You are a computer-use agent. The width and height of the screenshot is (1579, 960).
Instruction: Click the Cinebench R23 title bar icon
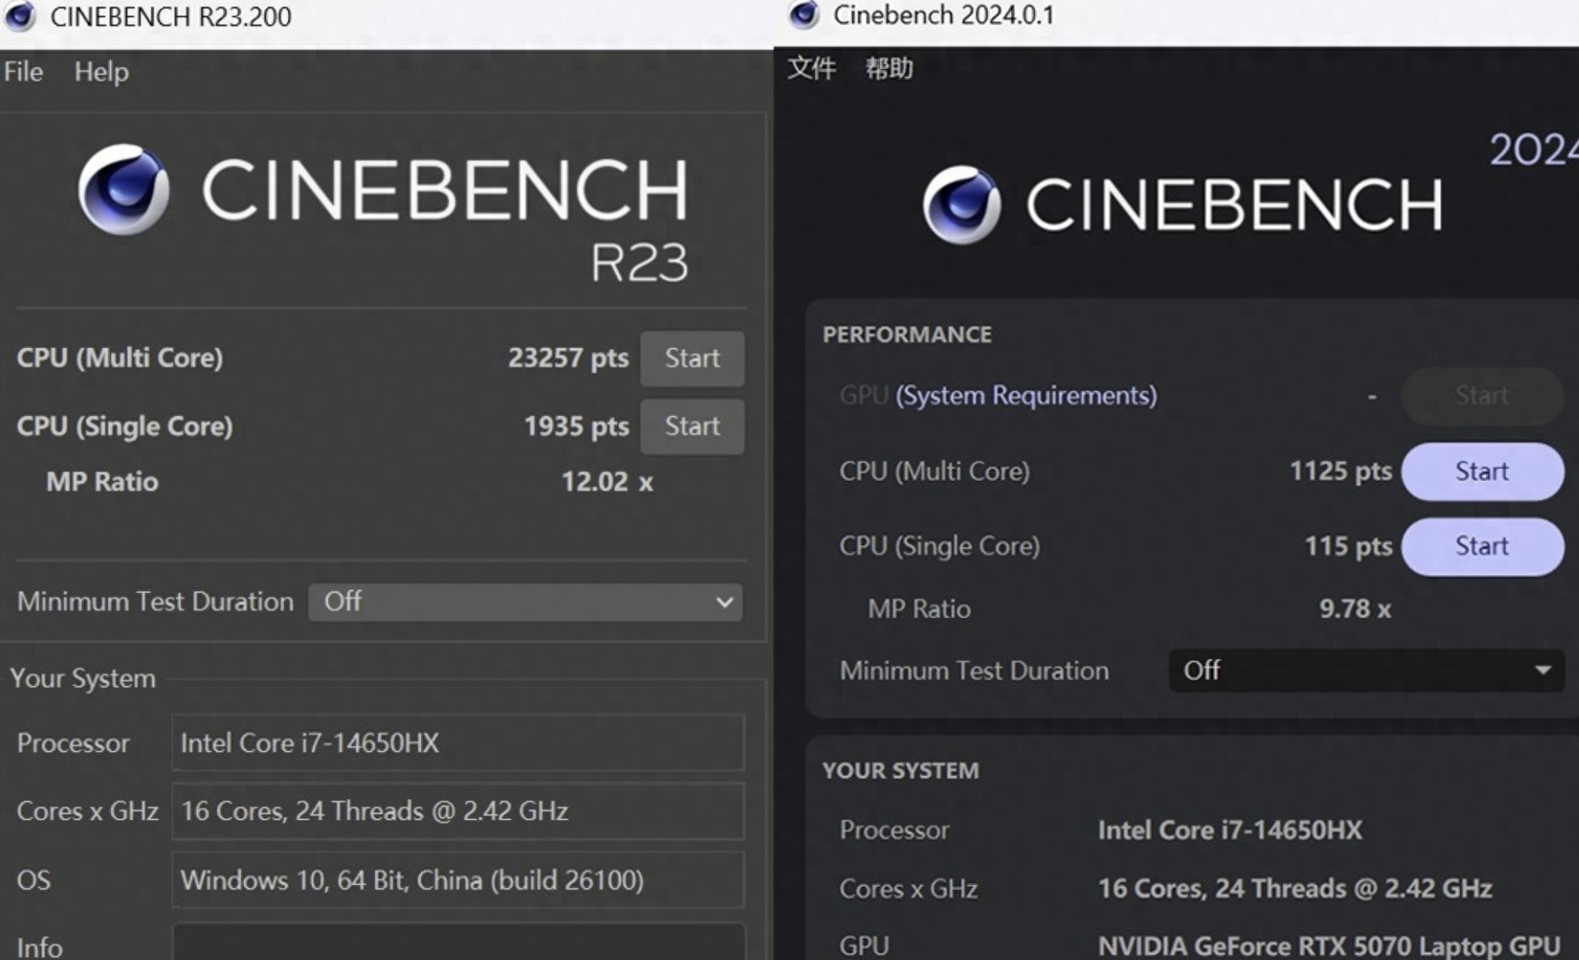tap(21, 16)
